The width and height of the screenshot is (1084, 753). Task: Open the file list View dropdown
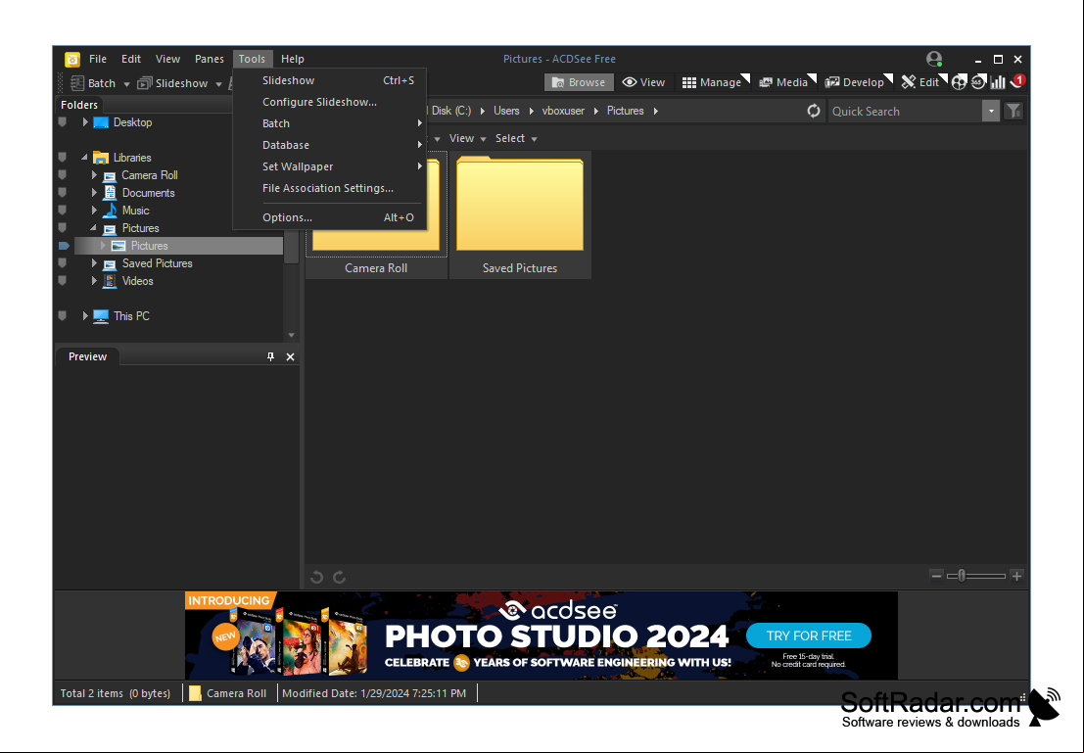tap(467, 138)
